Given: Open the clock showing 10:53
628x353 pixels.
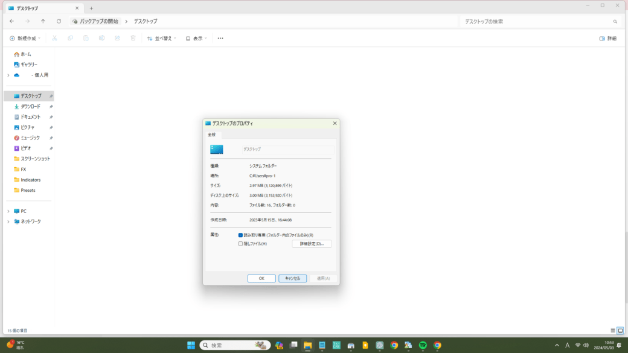Looking at the screenshot, I should click(604, 345).
